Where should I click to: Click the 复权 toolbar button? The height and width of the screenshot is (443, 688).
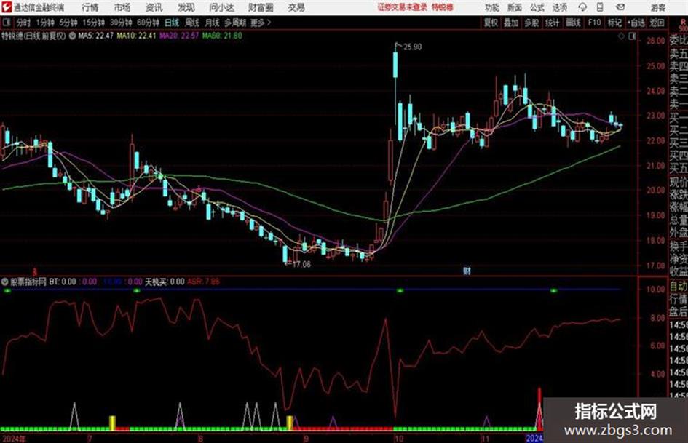click(491, 23)
